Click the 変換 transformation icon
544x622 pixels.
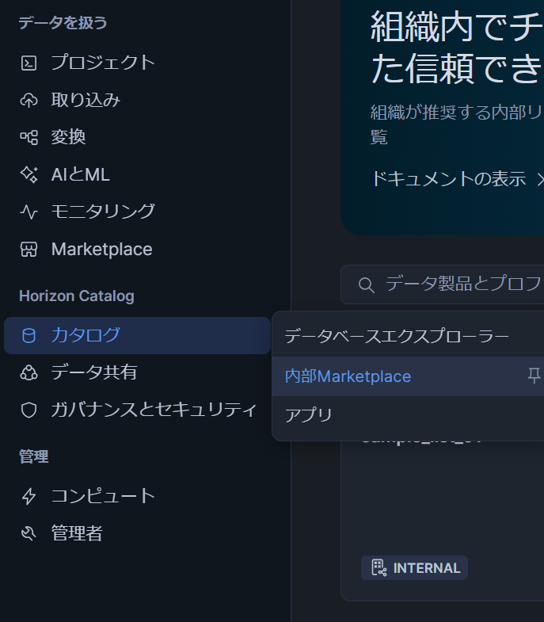[x=29, y=137]
